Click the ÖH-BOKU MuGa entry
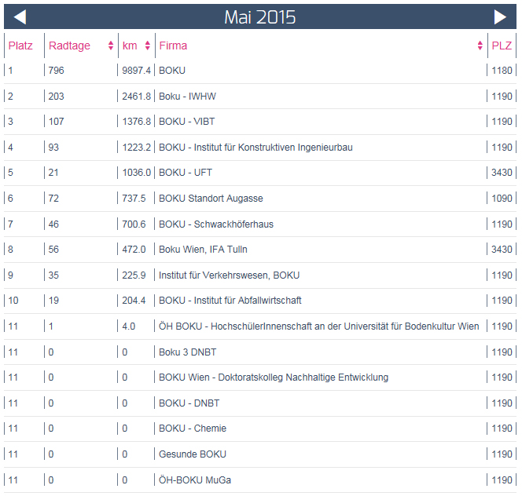 [195, 480]
